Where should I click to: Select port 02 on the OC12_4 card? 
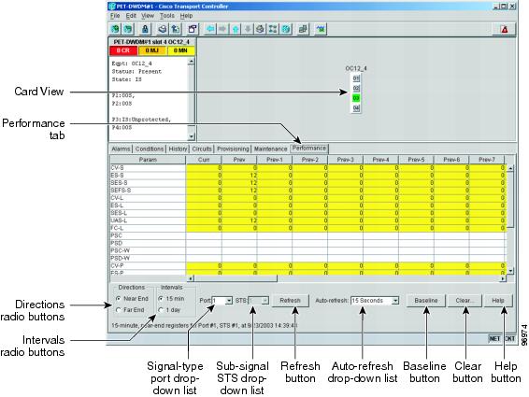[x=356, y=89]
